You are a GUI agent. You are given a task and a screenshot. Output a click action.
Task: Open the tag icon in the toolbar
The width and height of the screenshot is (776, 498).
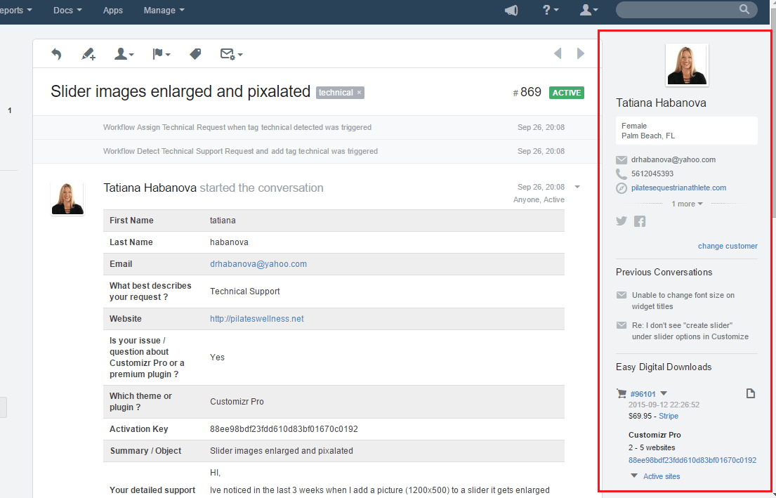(x=195, y=54)
